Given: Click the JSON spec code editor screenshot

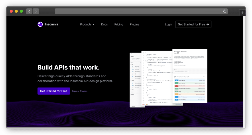Looking at the screenshot, I should [x=157, y=78].
